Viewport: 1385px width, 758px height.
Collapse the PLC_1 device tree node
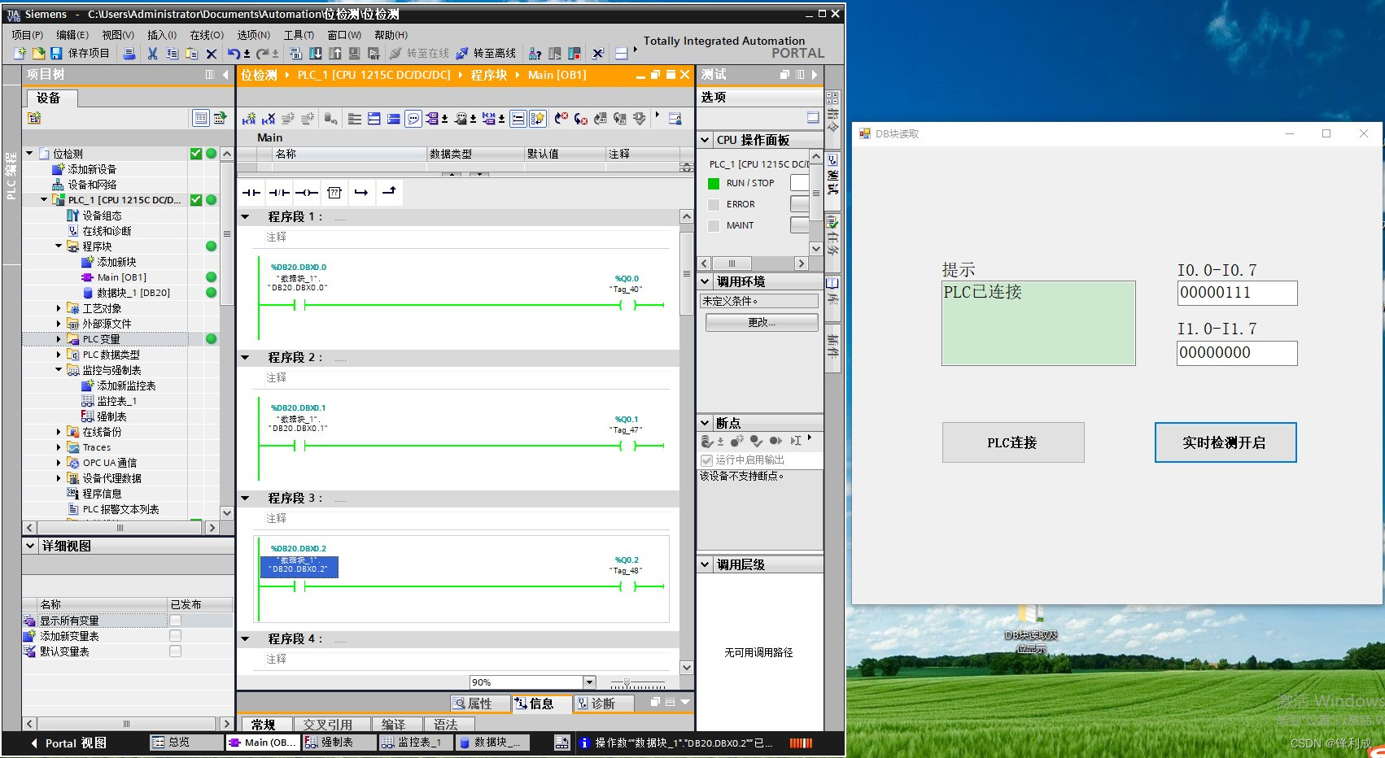tap(45, 199)
